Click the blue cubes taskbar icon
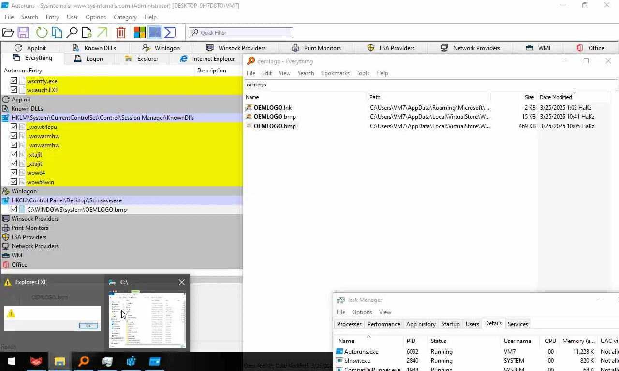 tap(131, 361)
